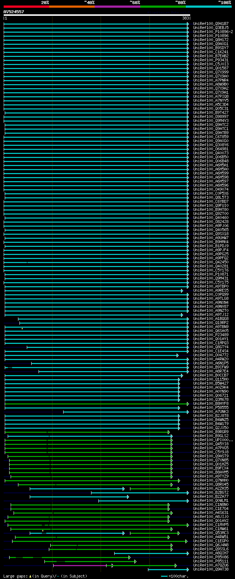Select label UniRef100_P85086
This screenshot has height=579, width=235.
coord(211,557)
